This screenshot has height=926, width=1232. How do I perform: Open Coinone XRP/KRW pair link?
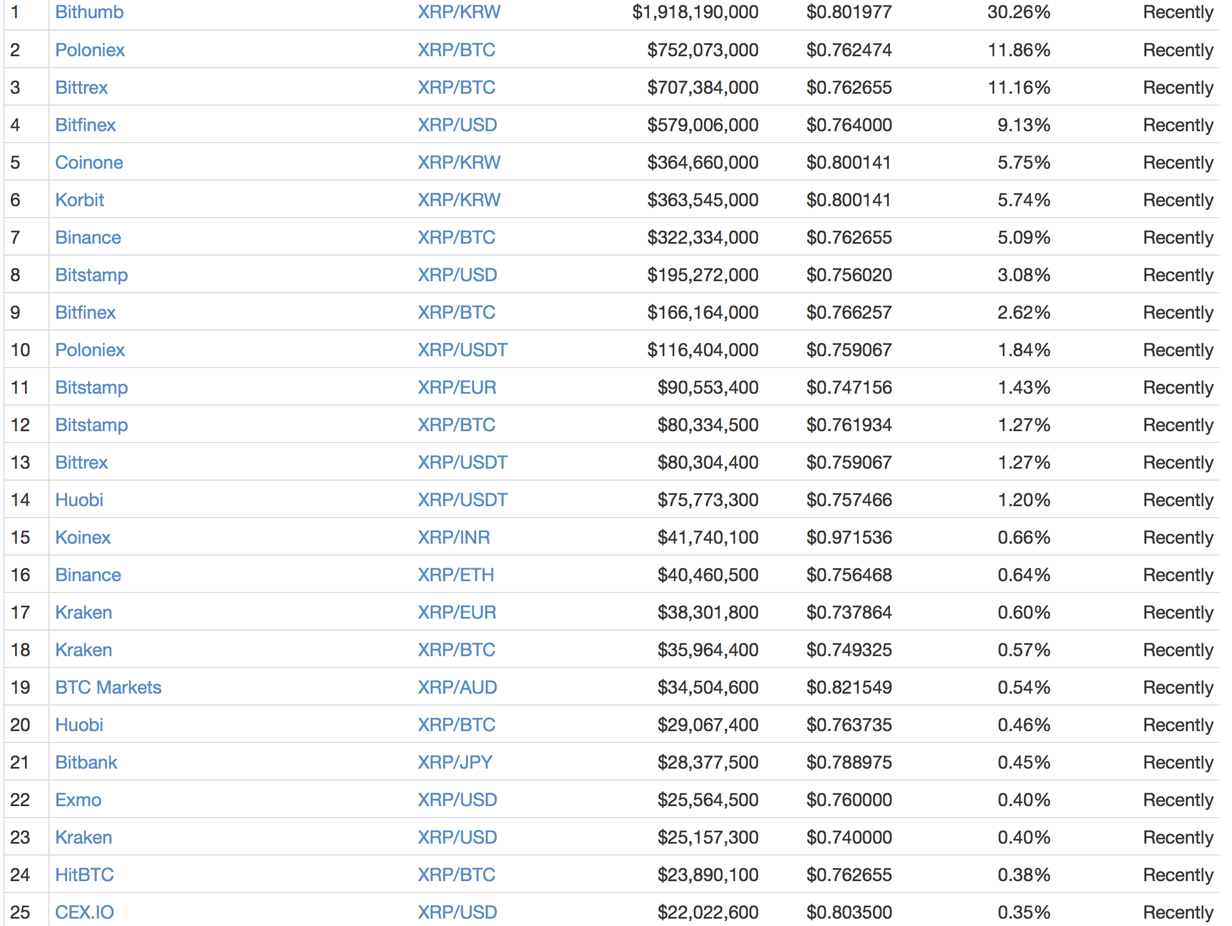459,162
